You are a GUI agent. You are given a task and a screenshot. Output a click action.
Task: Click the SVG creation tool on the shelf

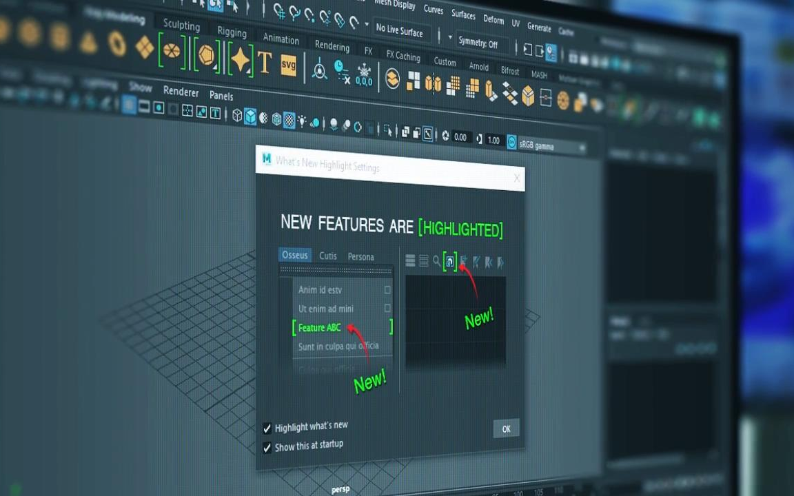click(x=289, y=65)
